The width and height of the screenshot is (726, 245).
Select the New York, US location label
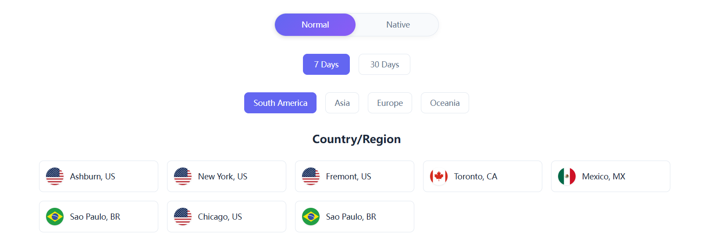pyautogui.click(x=222, y=176)
